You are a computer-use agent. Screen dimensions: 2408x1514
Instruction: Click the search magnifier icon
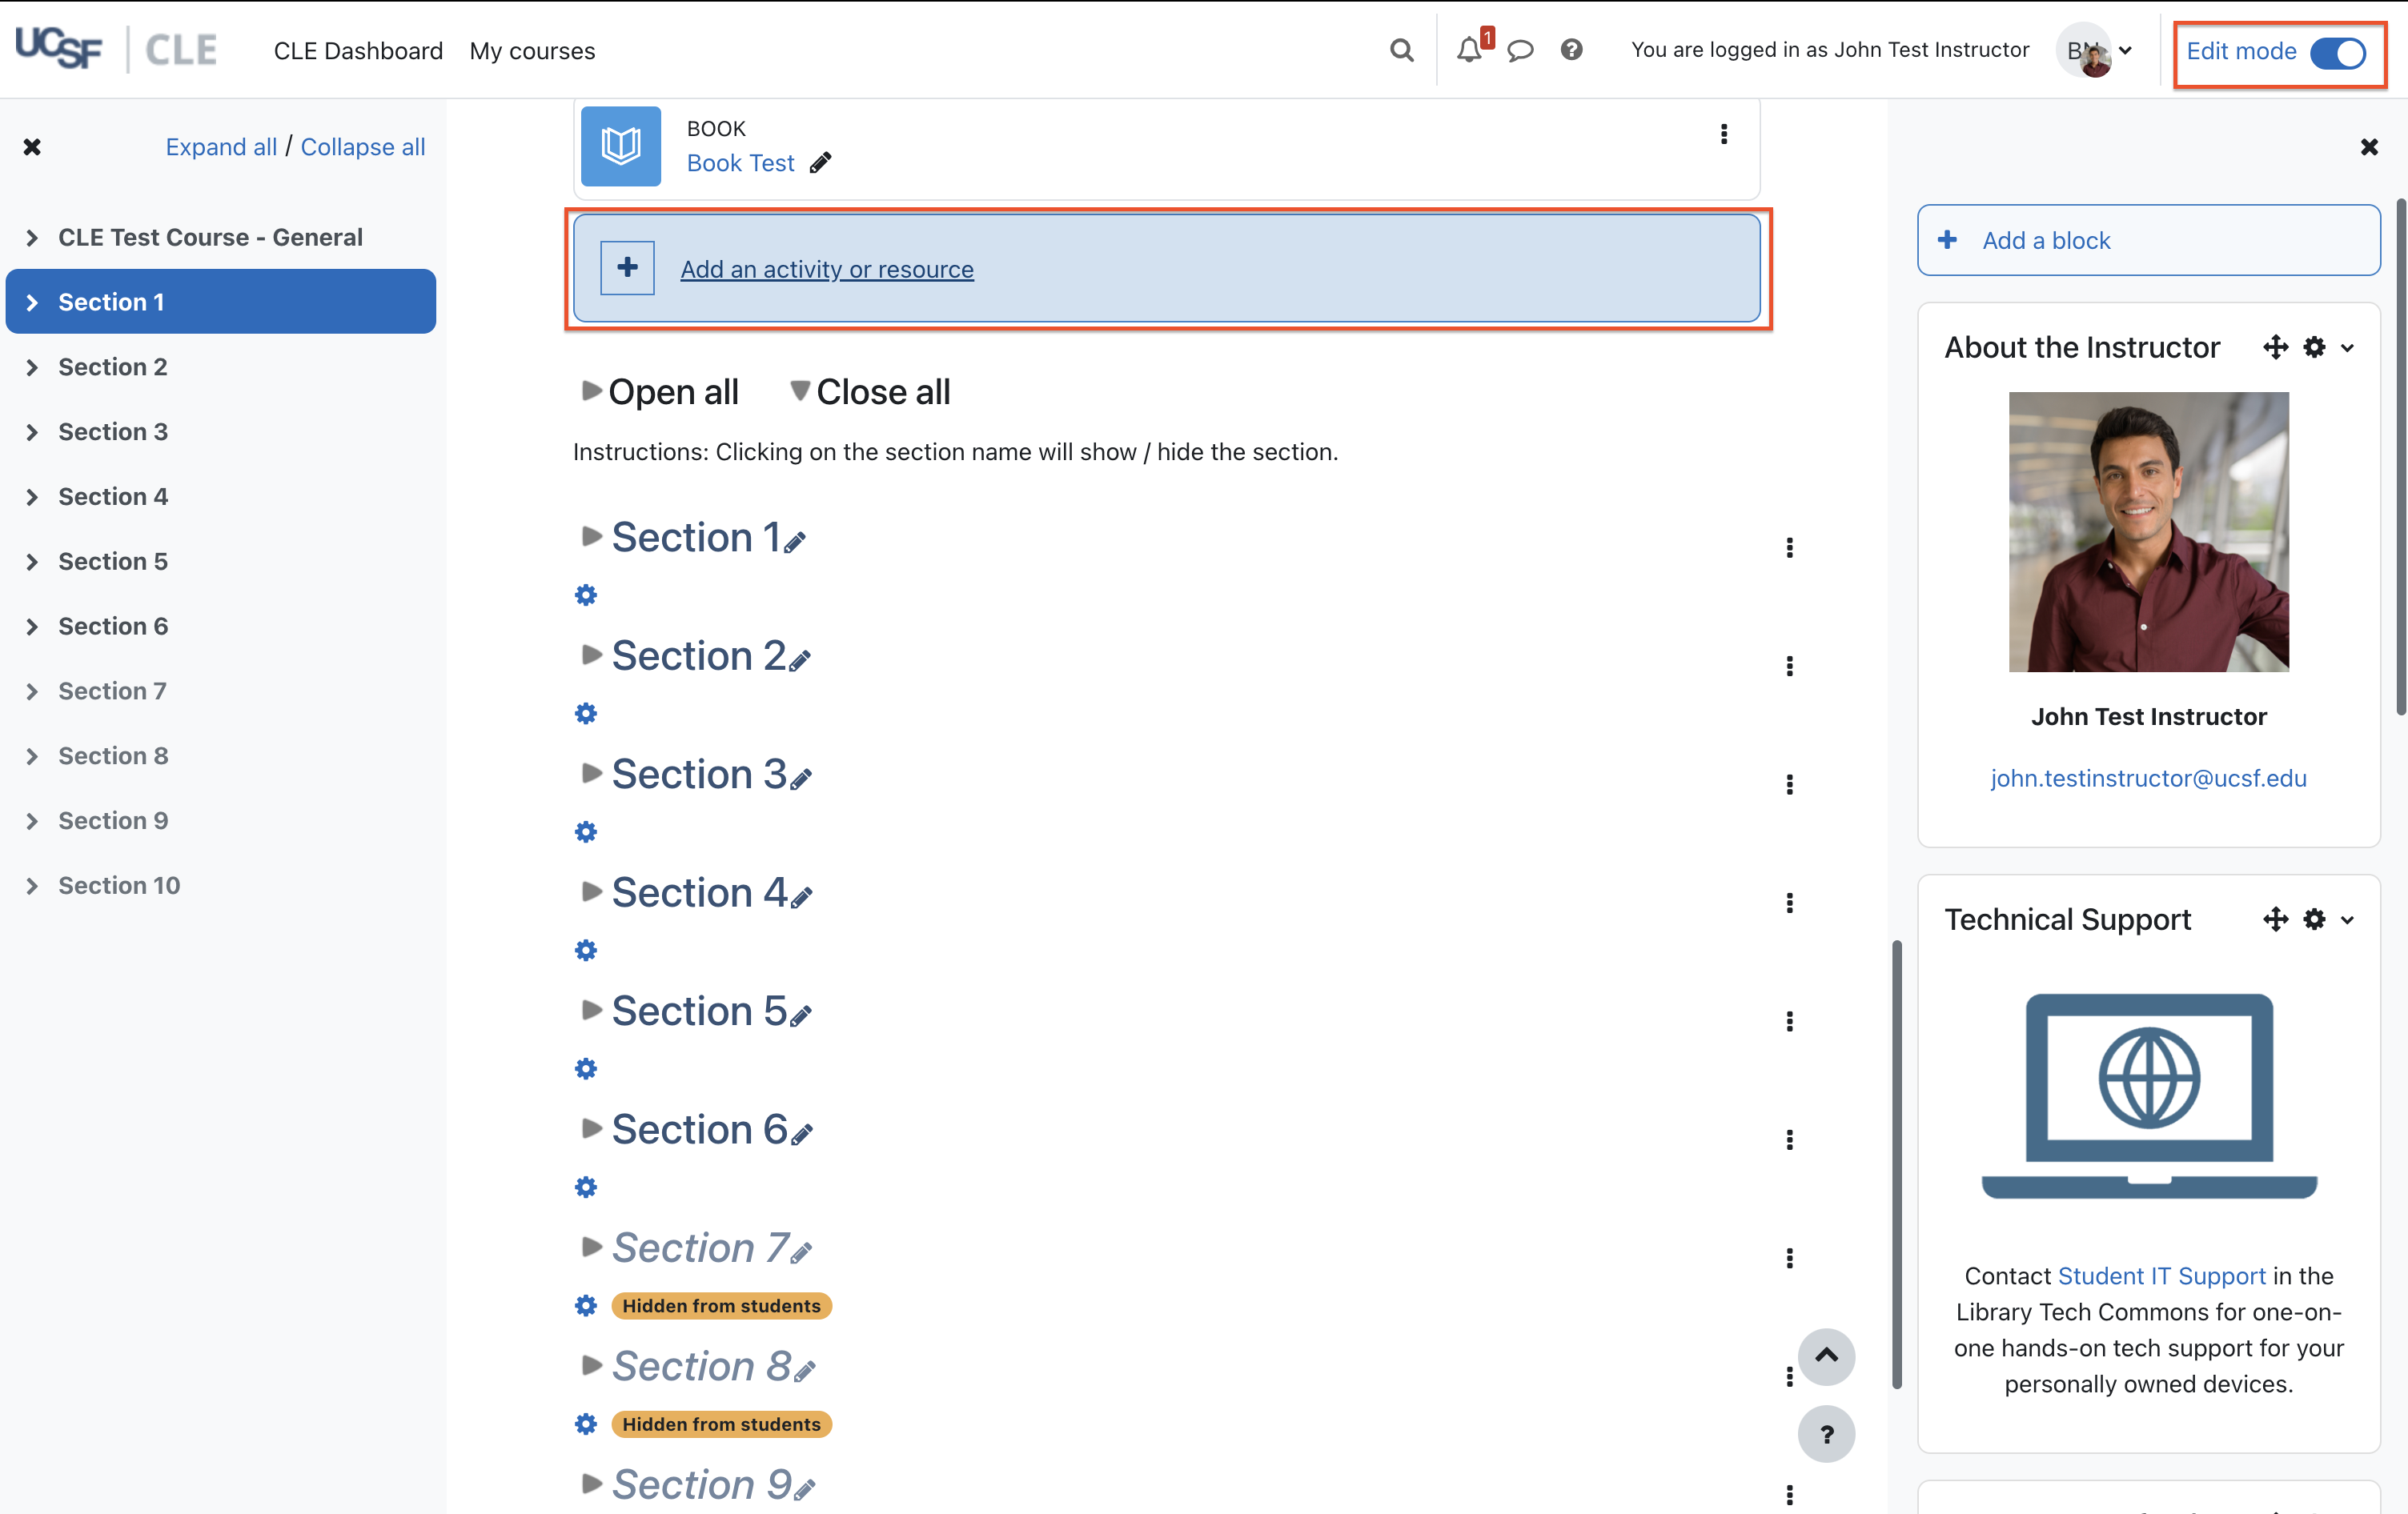[1402, 50]
